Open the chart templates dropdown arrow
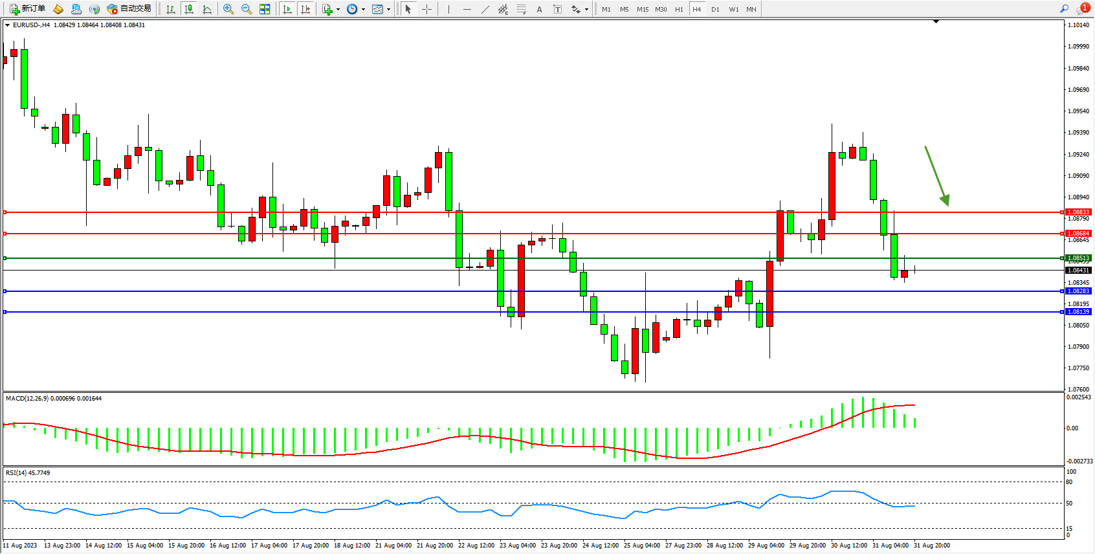Viewport: 1095px width, 554px height. tap(388, 9)
